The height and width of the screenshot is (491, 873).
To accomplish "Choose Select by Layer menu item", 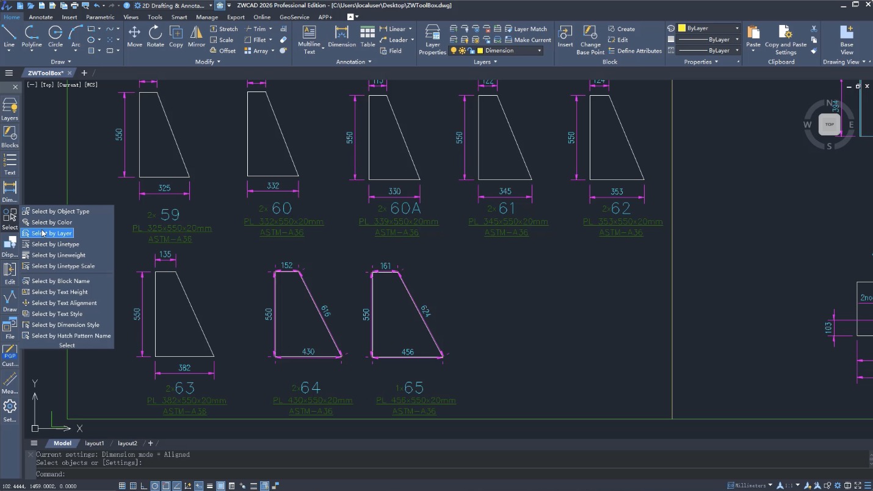I will [x=52, y=233].
